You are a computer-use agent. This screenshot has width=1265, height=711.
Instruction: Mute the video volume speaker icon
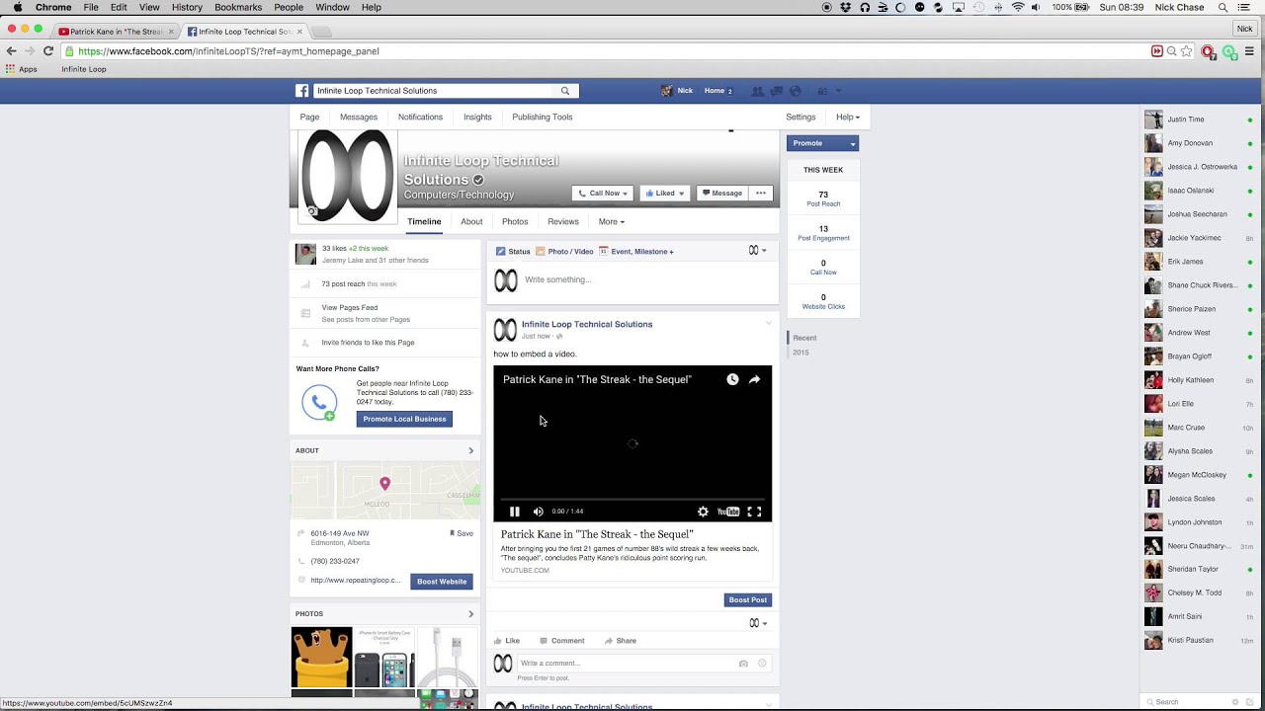[x=539, y=512]
